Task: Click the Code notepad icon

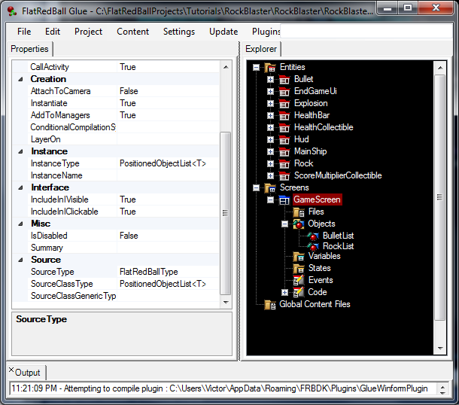Action: click(299, 293)
